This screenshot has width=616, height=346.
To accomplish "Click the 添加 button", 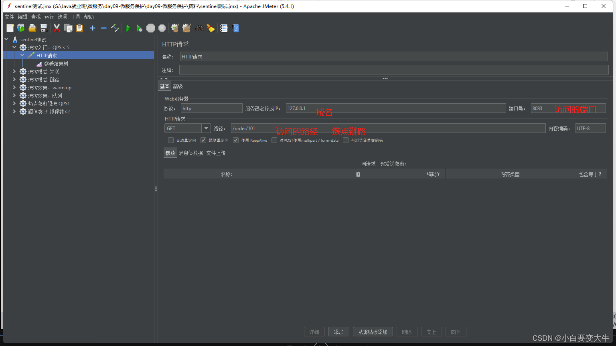I will pyautogui.click(x=339, y=332).
